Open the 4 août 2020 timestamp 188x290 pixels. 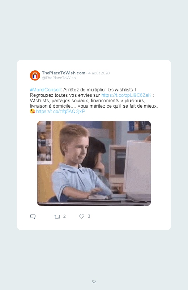(x=99, y=73)
